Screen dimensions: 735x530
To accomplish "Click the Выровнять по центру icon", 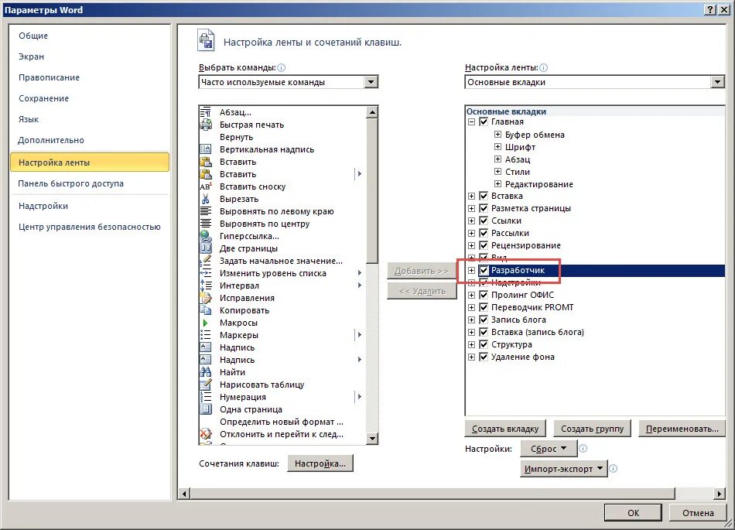I will point(205,224).
